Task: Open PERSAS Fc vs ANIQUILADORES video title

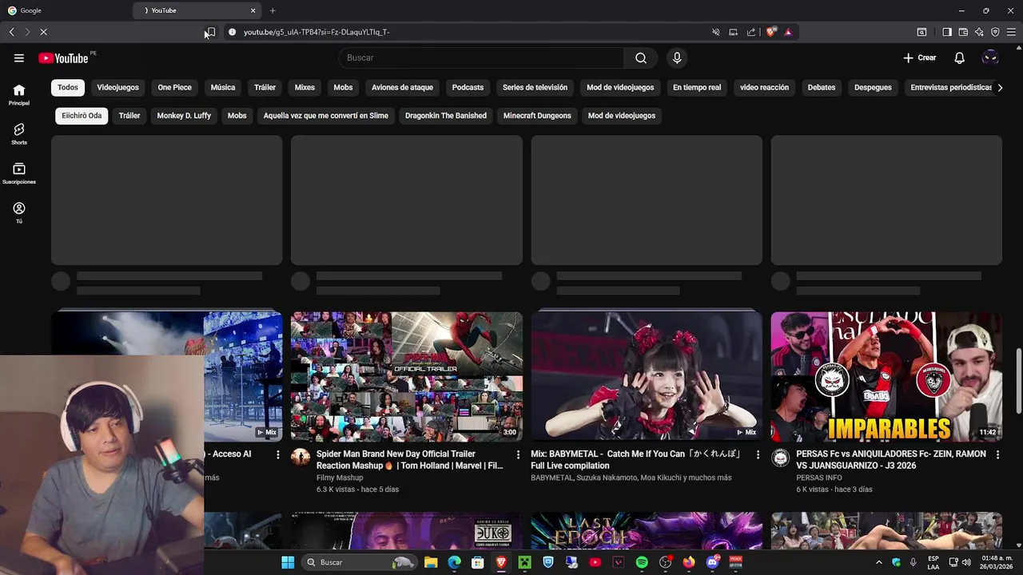Action: pos(891,459)
